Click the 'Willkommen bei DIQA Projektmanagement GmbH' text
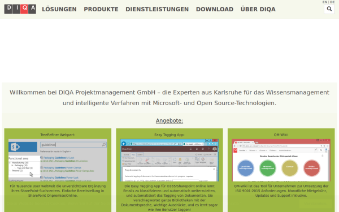339x212 pixels. (169, 98)
